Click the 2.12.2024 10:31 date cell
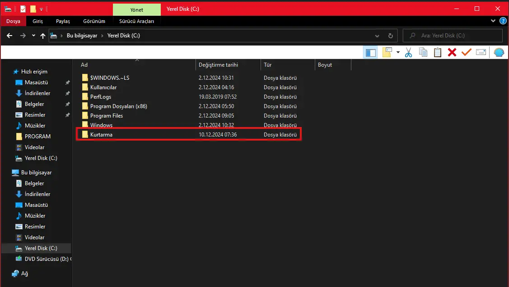Image resolution: width=509 pixels, height=287 pixels. click(x=216, y=78)
